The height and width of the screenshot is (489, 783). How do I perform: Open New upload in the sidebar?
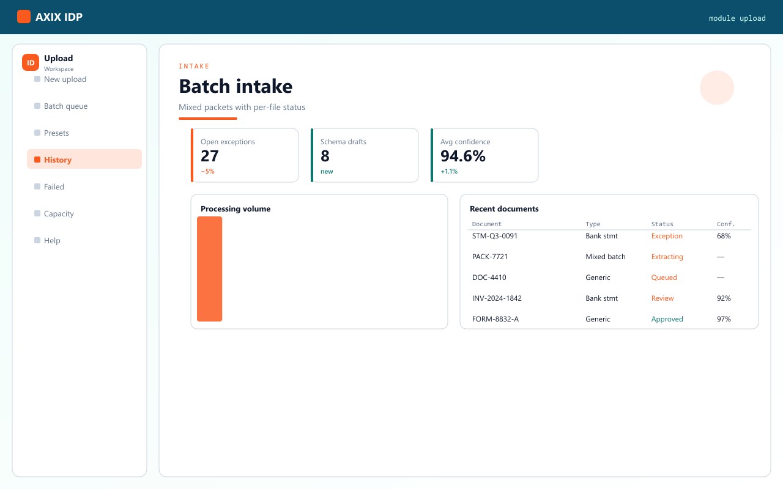pos(84,79)
